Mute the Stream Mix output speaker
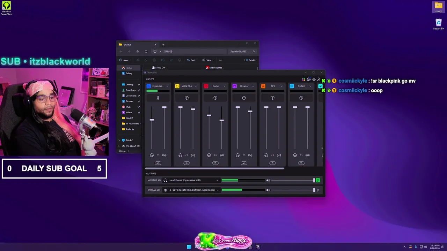 tap(268, 190)
